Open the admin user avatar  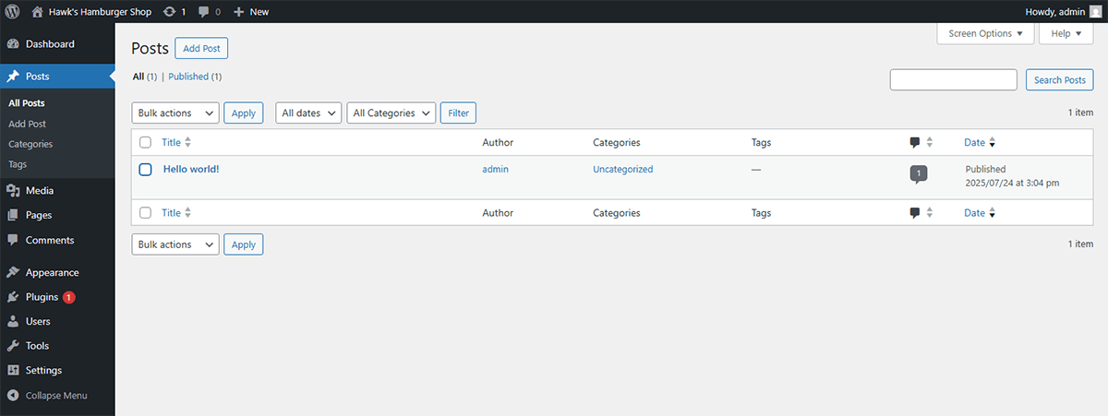point(1095,12)
